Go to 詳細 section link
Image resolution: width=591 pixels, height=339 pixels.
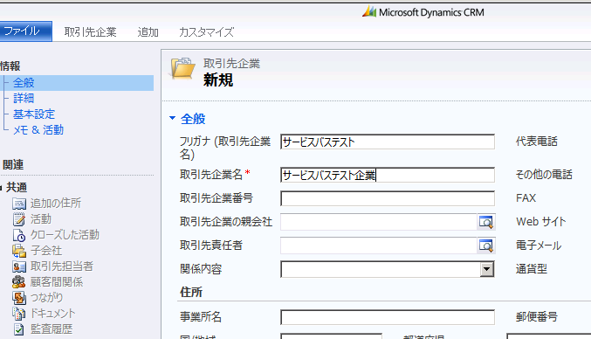[x=24, y=99]
